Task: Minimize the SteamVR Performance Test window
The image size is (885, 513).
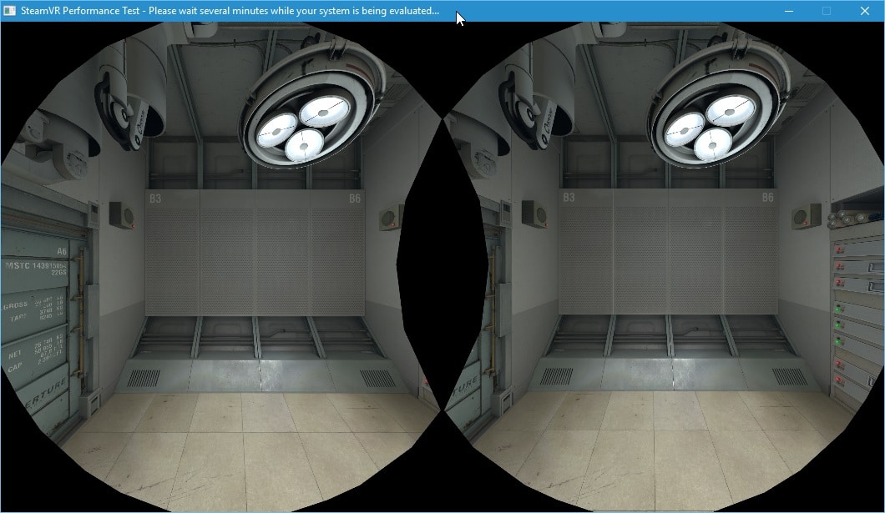Action: coord(788,11)
